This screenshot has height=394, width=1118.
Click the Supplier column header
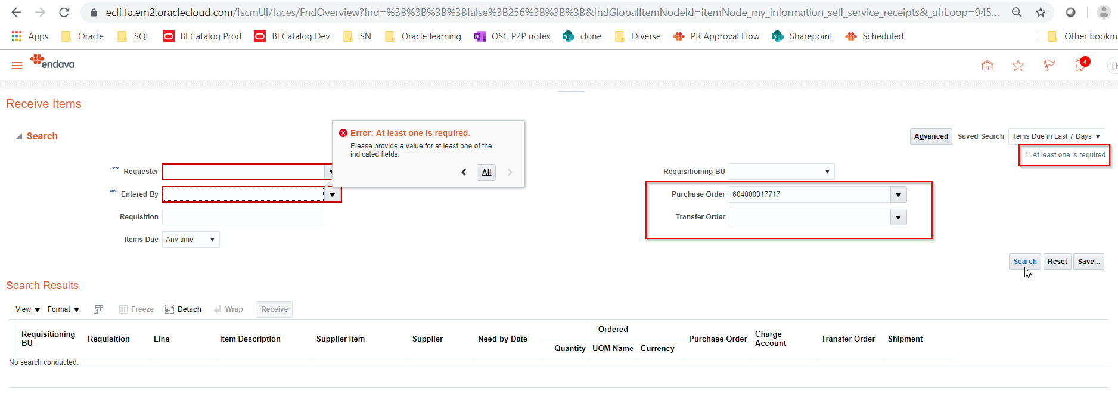427,339
